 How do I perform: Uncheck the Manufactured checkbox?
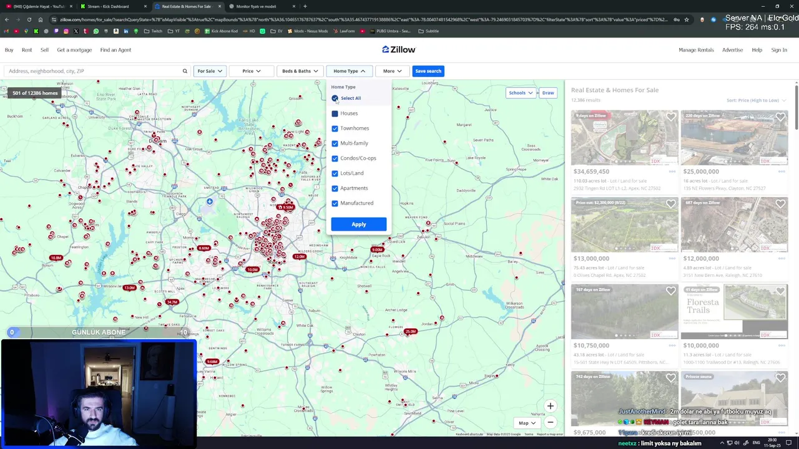335,203
